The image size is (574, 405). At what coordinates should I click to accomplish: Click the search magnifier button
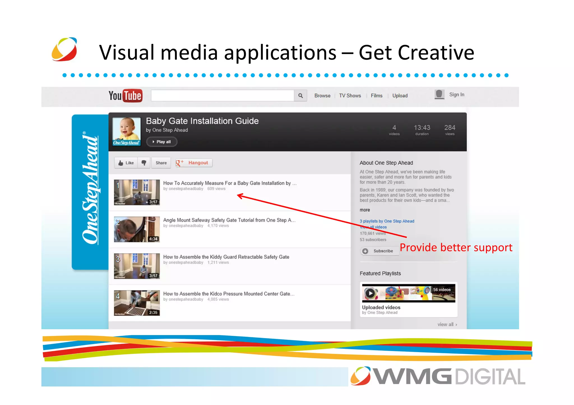click(x=300, y=96)
